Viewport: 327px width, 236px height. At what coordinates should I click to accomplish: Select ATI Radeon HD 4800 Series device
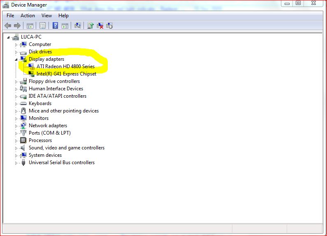tap(65, 66)
